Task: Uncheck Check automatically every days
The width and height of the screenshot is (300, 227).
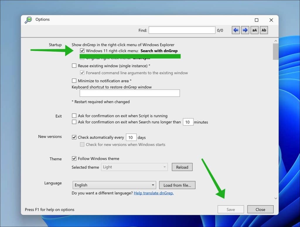Action: pos(74,137)
